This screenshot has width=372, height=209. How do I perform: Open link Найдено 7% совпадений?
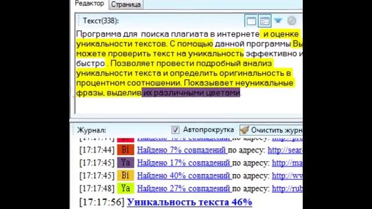[182, 150]
